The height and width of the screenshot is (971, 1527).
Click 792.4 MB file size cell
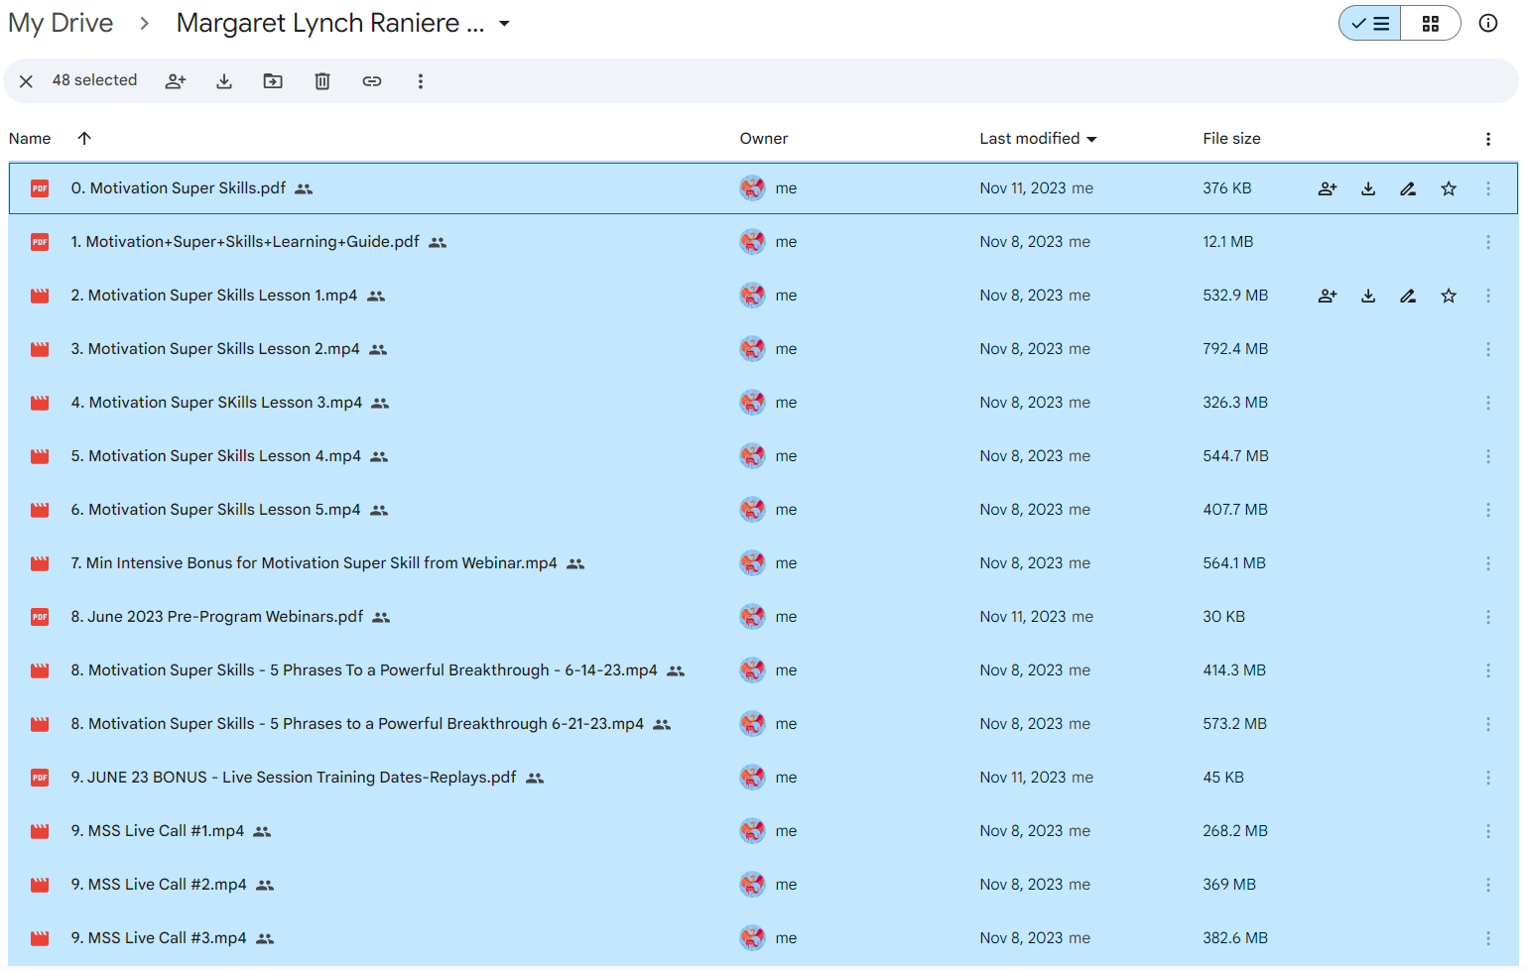tap(1235, 349)
